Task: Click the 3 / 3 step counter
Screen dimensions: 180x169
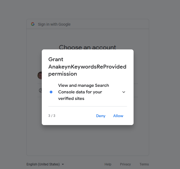Action: 52,116
